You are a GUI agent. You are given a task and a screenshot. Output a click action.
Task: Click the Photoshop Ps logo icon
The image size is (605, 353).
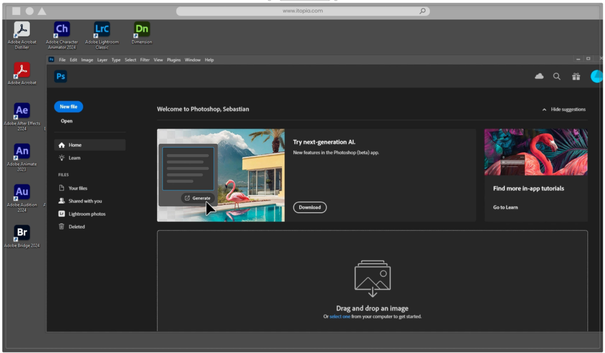coord(61,76)
